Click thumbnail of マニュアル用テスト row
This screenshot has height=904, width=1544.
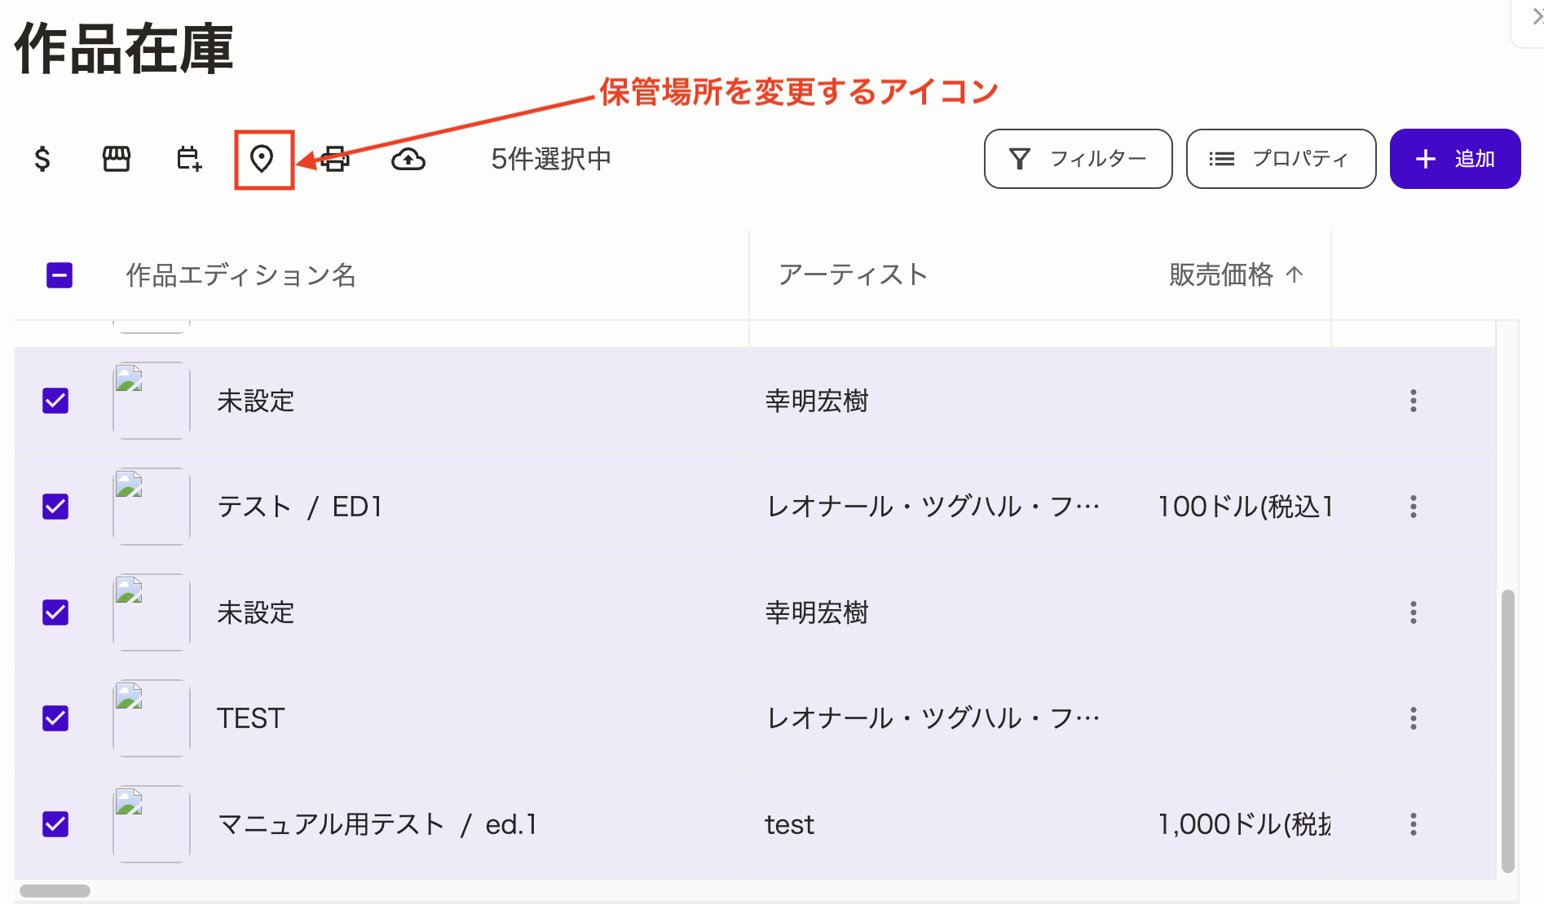(152, 824)
